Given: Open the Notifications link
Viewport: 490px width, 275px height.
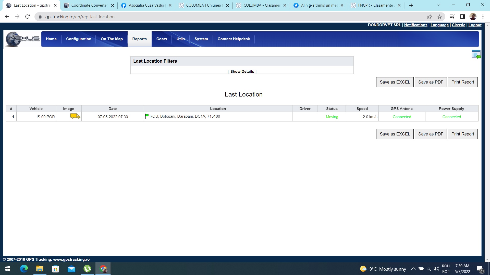Looking at the screenshot, I should pos(415,25).
